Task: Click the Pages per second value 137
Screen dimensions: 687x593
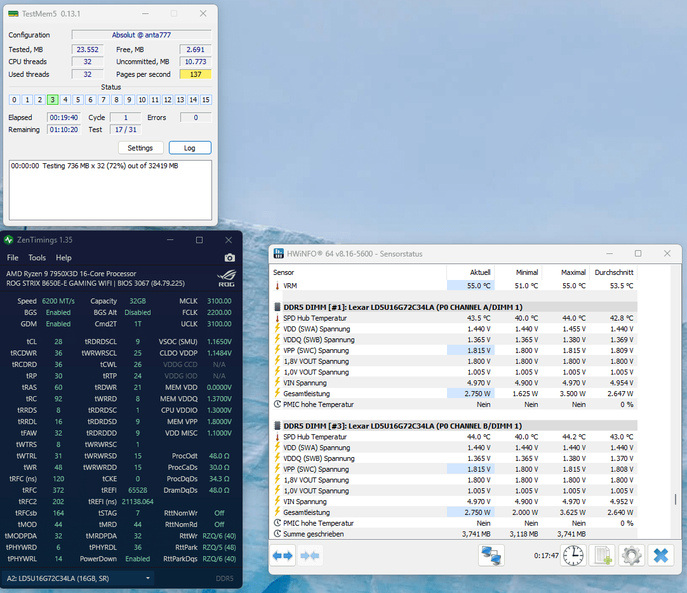Action: [x=196, y=74]
